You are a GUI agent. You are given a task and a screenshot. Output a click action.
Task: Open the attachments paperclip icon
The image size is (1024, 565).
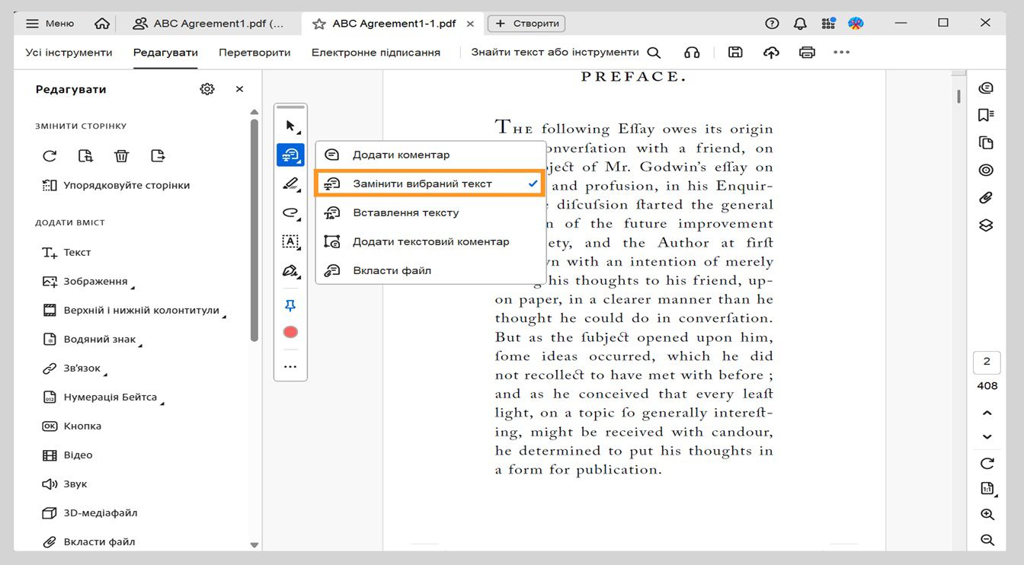[987, 198]
